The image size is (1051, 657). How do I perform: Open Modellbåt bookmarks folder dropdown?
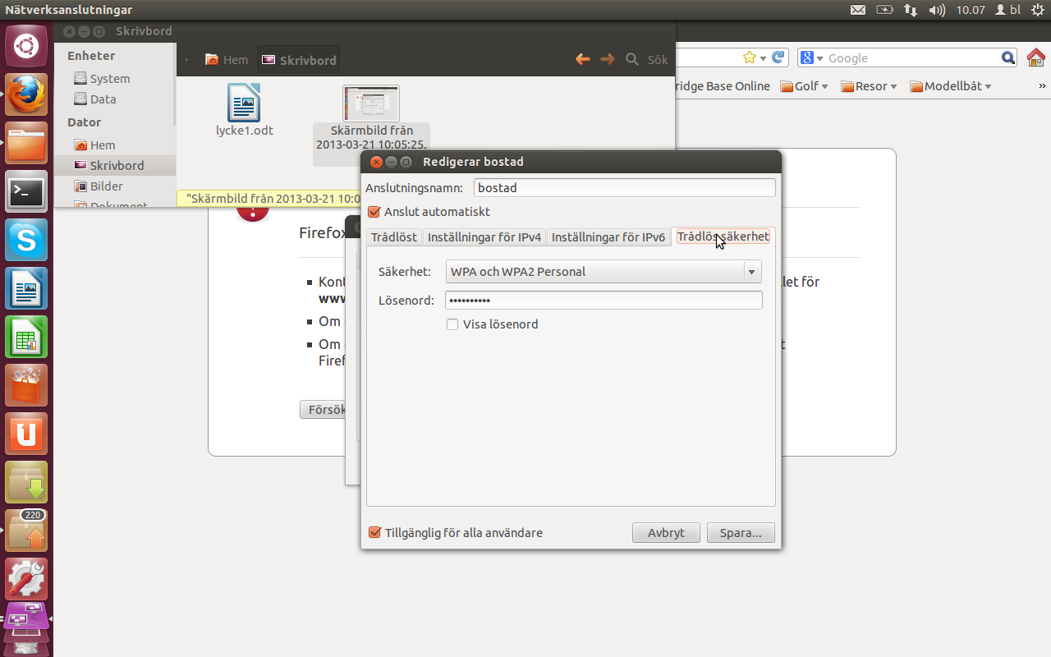[951, 86]
